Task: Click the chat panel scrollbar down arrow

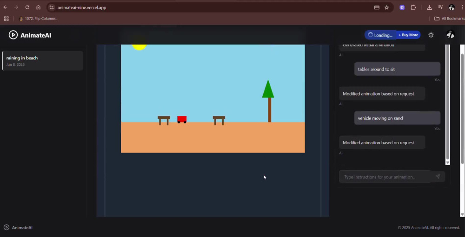Action: [448, 162]
